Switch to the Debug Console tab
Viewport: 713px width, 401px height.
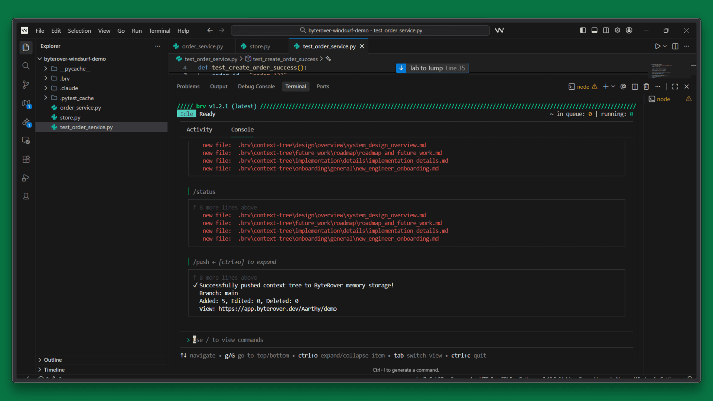pos(256,87)
